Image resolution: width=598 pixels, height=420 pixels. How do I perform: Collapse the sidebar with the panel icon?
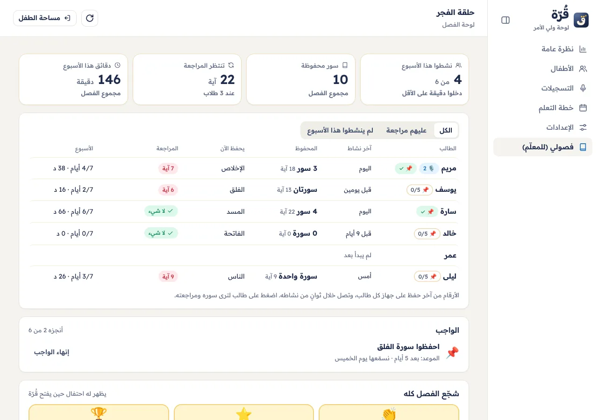click(505, 20)
